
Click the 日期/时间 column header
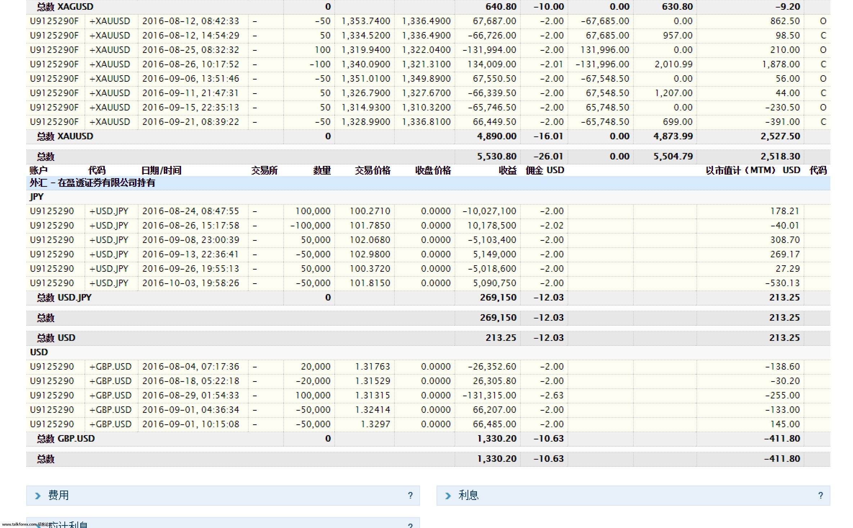point(162,170)
